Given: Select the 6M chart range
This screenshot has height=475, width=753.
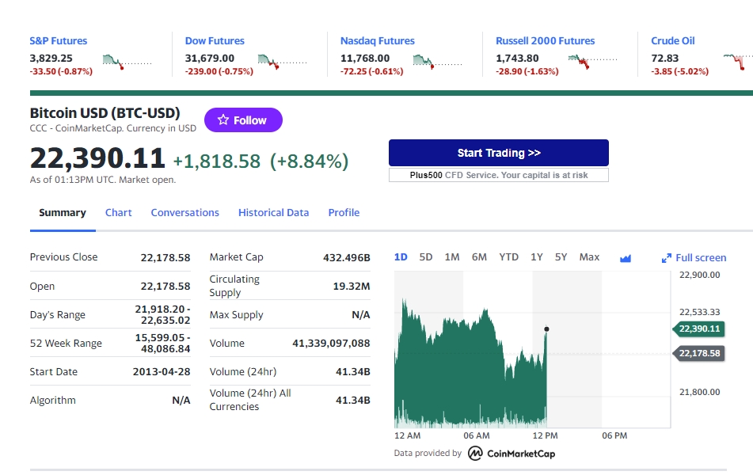Looking at the screenshot, I should tap(479, 257).
